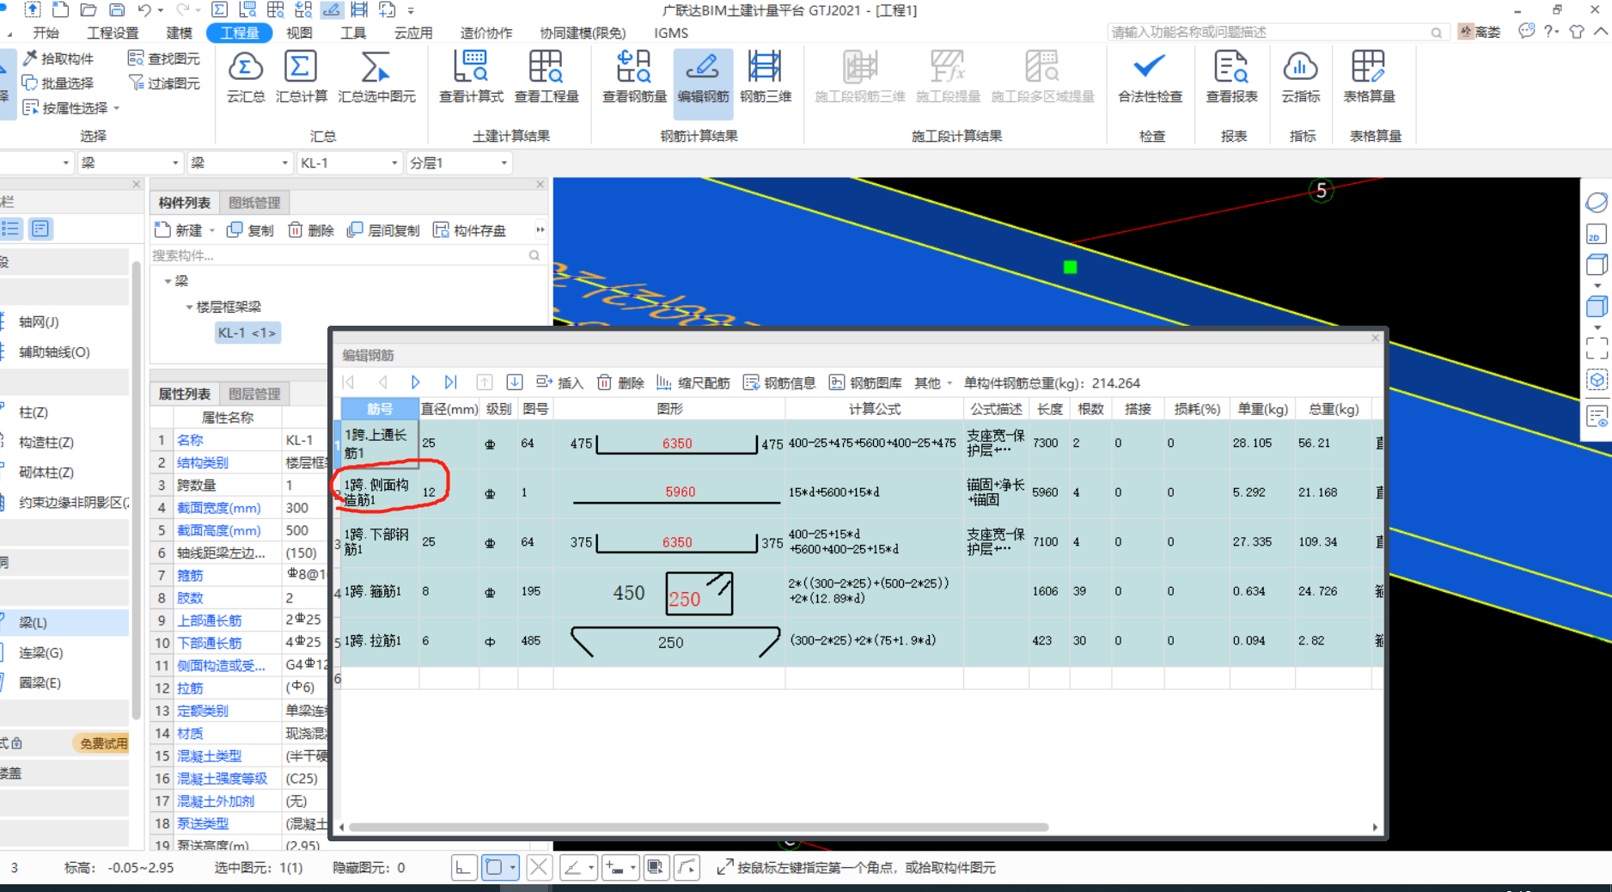Switch to 图层管理 tab in properties panel
Image resolution: width=1612 pixels, height=892 pixels.
254,394
